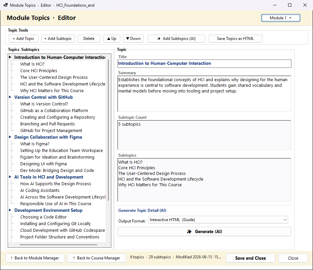Select the 'What Is HCI?' tree subtopic
313x270 pixels.
(32, 64)
